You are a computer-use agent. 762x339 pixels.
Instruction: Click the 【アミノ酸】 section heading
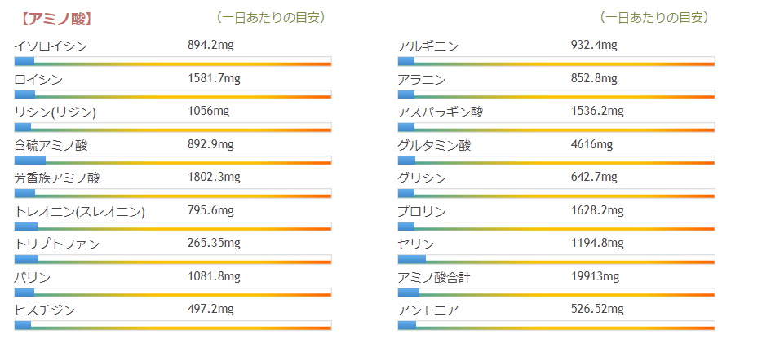coord(55,18)
